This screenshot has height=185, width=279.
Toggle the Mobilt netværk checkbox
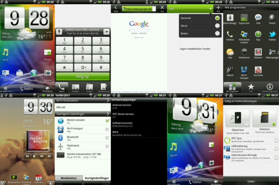[107, 121]
